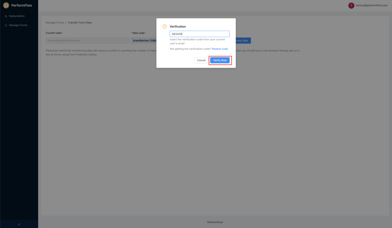392x228 pixels.
Task: Click the PerformFlow footer label
Action: click(x=215, y=222)
